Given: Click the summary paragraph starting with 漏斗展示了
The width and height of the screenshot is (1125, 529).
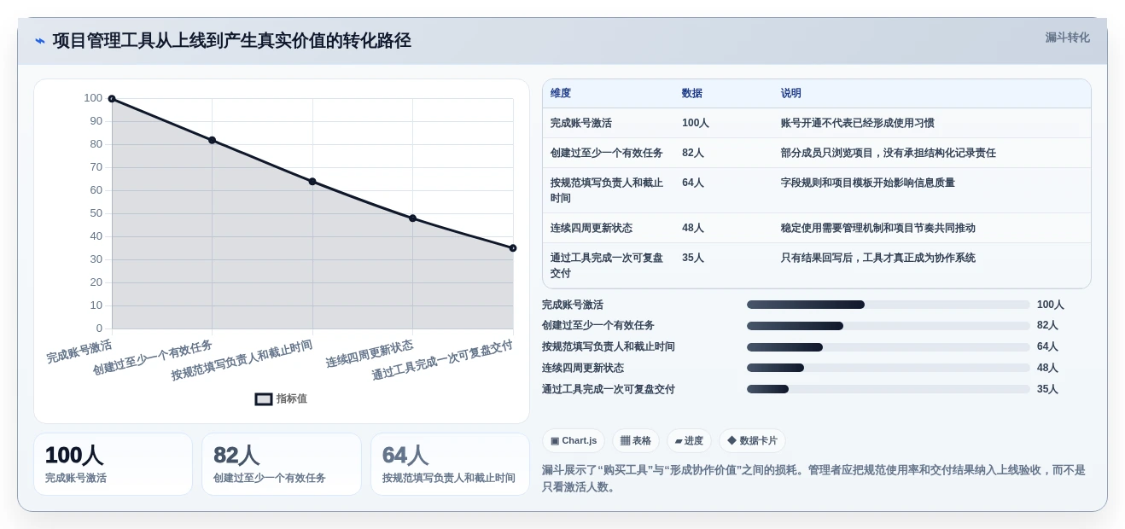Looking at the screenshot, I should pyautogui.click(x=813, y=478).
